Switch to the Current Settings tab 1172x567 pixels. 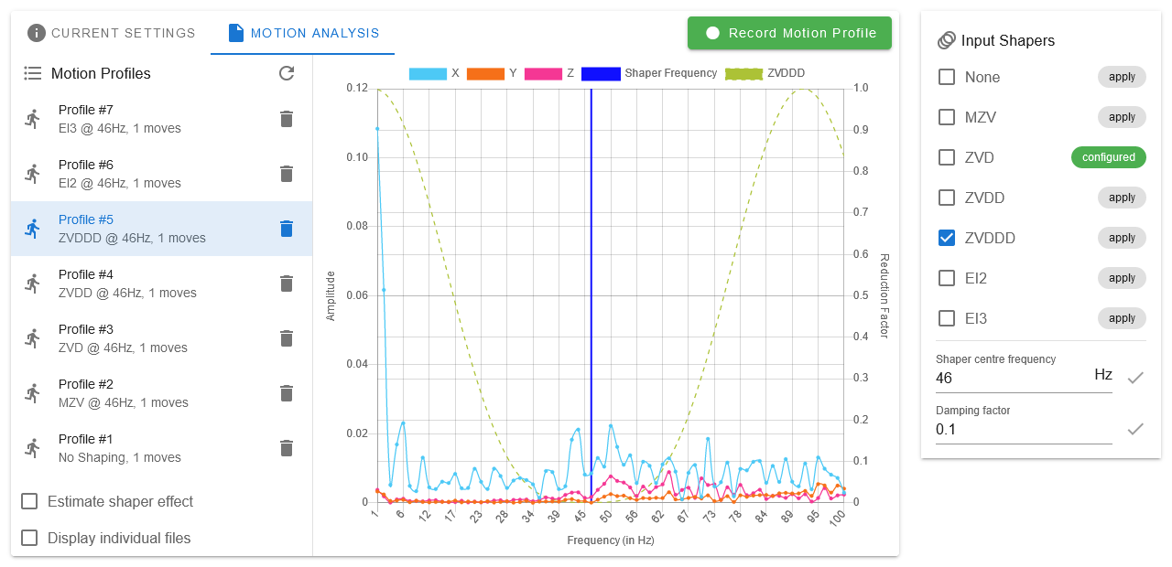111,33
